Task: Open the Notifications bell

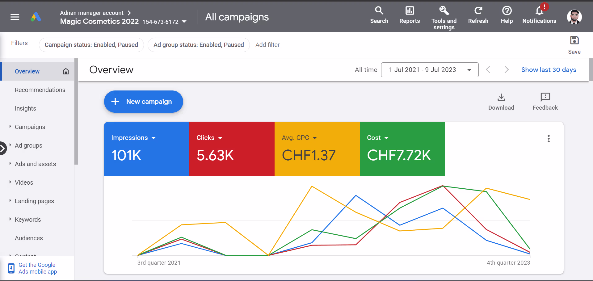Action: (x=539, y=11)
